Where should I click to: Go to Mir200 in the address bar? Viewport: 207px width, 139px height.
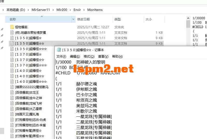(62, 10)
